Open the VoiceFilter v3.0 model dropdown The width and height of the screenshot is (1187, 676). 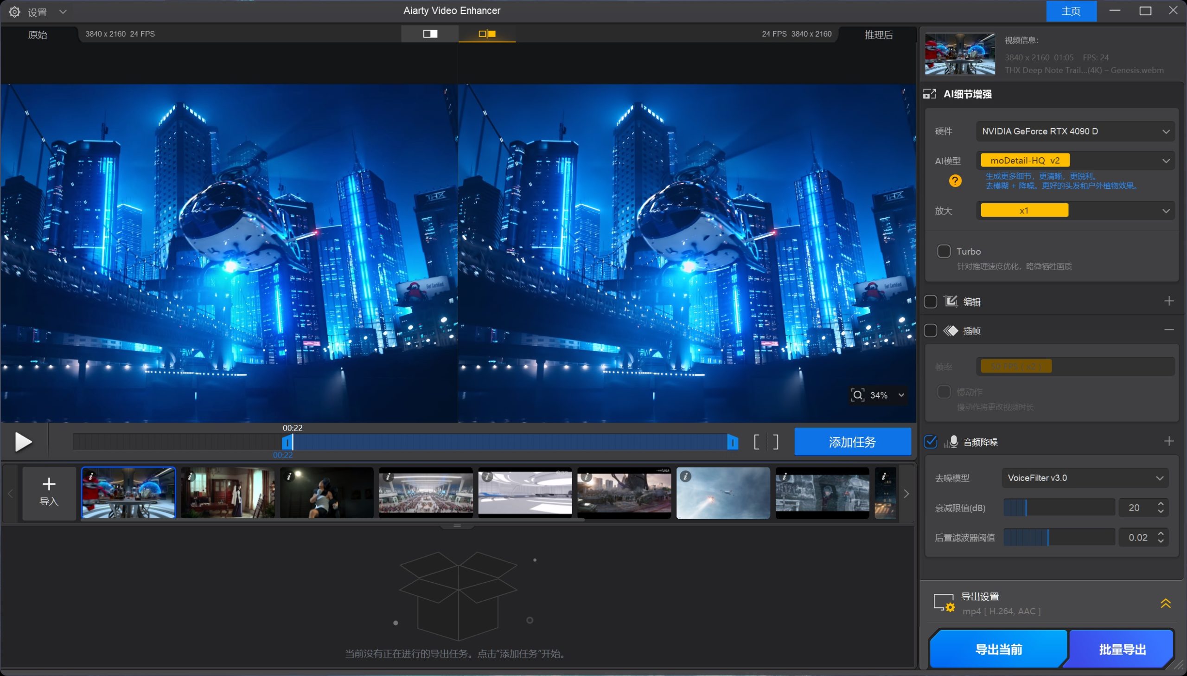[1085, 478]
